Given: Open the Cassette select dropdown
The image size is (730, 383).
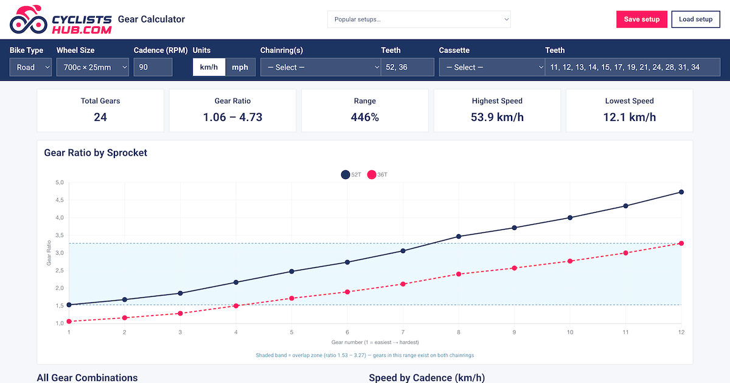Looking at the screenshot, I should (x=492, y=67).
